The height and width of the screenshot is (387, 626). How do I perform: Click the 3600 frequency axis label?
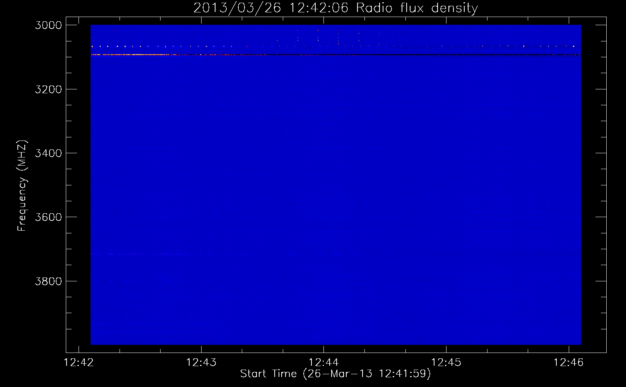point(48,217)
